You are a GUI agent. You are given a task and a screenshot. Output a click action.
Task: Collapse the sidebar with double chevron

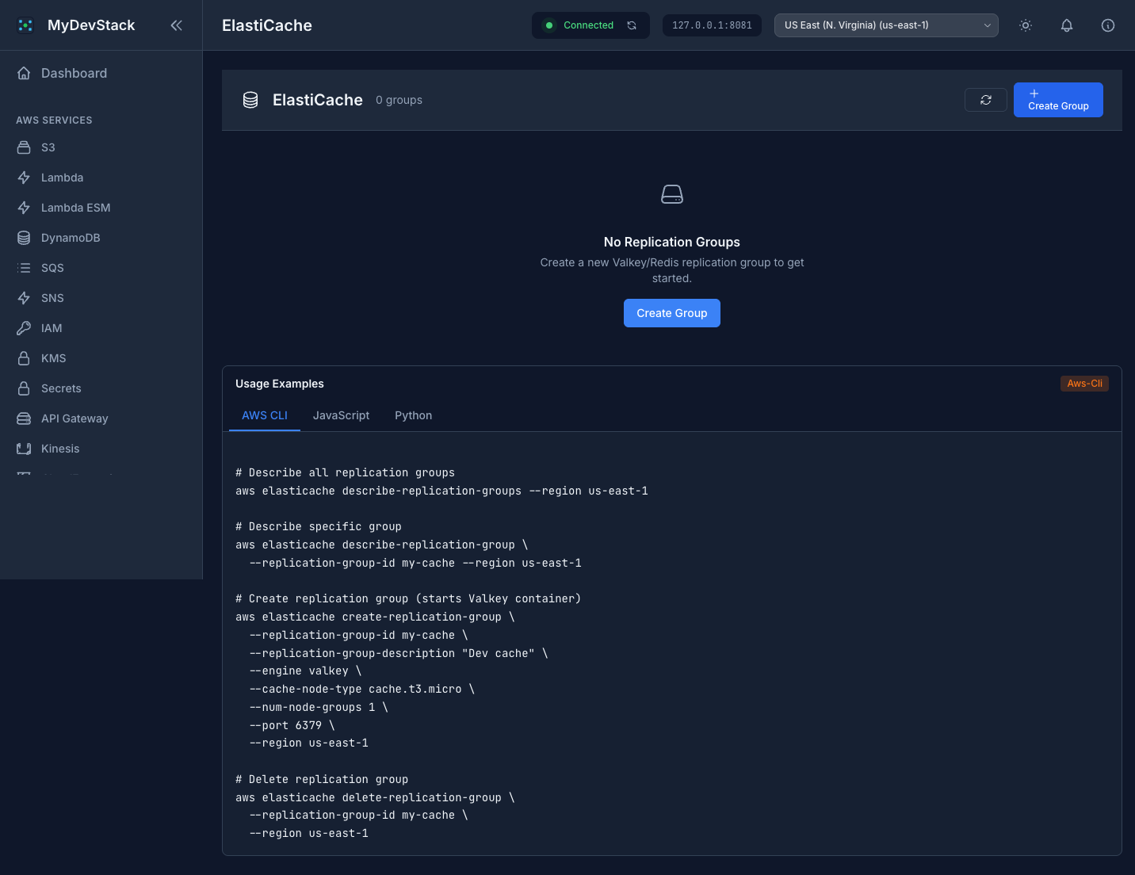[176, 25]
